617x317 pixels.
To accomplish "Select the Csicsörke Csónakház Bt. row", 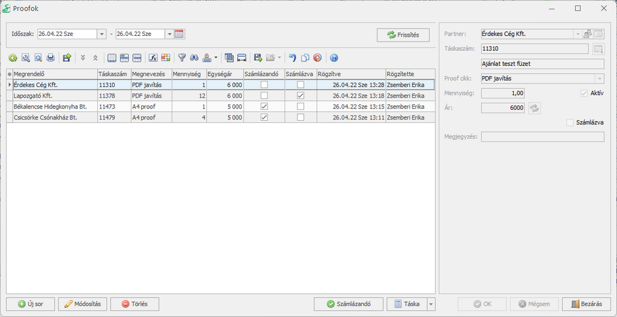I will 54,117.
